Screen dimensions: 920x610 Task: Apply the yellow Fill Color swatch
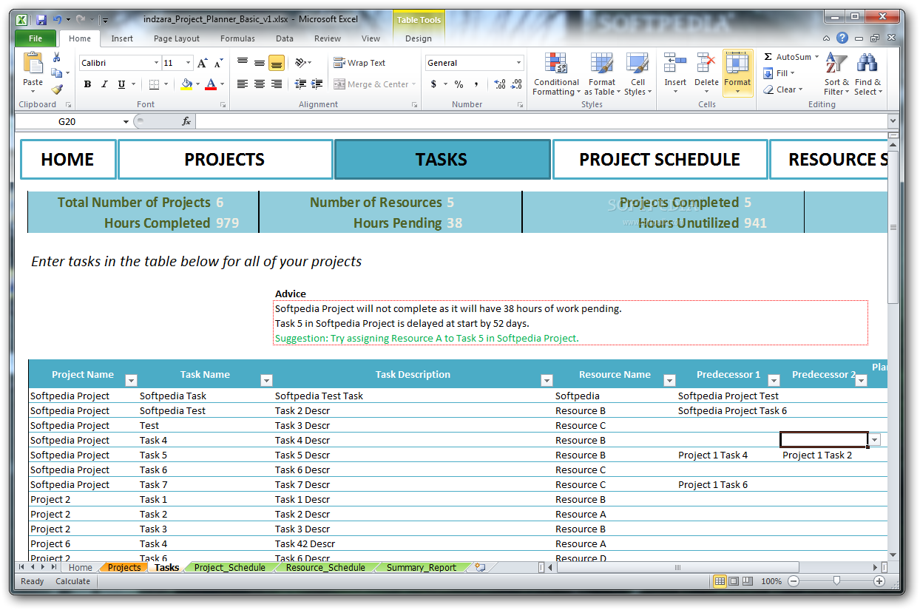tap(186, 84)
